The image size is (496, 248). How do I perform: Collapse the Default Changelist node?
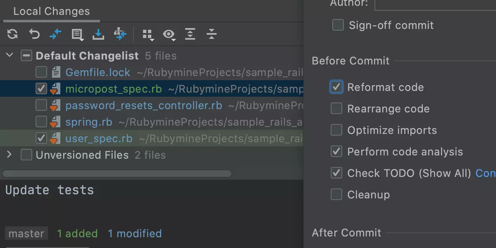click(x=10, y=55)
